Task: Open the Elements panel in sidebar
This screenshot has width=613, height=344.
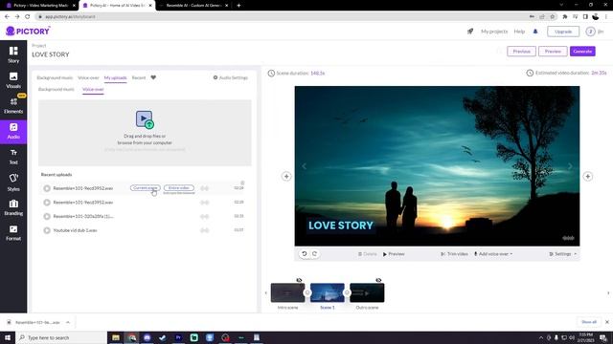Action: click(x=13, y=105)
